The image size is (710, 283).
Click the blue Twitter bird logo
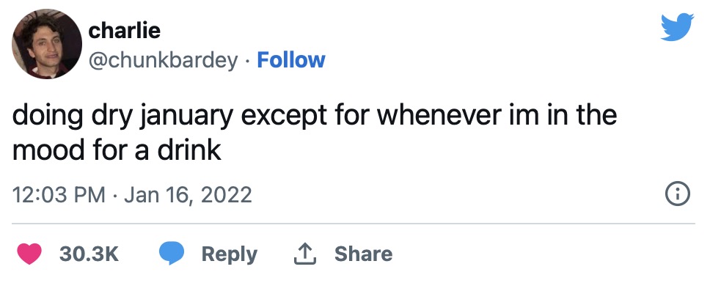click(x=677, y=26)
